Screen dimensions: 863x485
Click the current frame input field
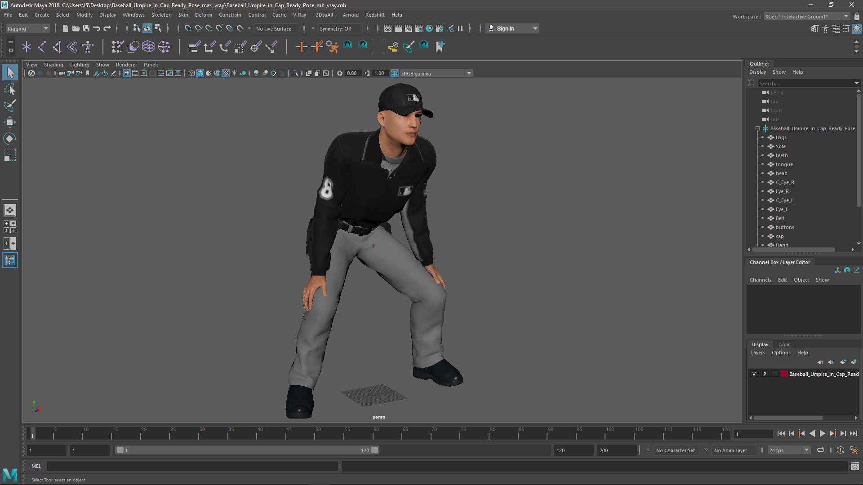[753, 434]
